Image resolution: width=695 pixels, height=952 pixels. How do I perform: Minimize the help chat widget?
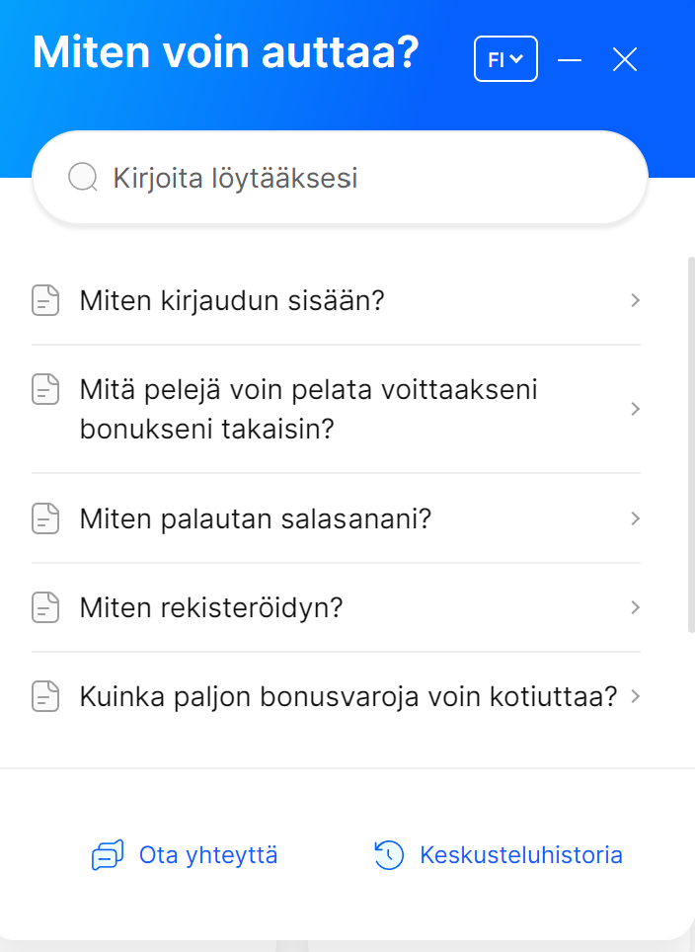[x=571, y=59]
